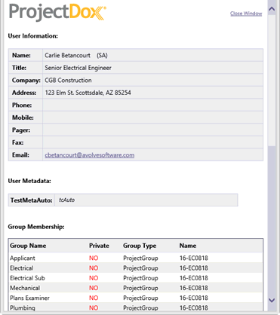The height and width of the screenshot is (315, 280).
Task: Click the empty Mobile field cell
Action: coord(153,118)
